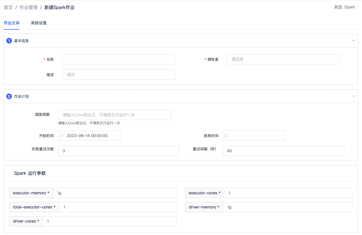
Task: Click the total-executor-cores * label
Action: [x=34, y=207]
